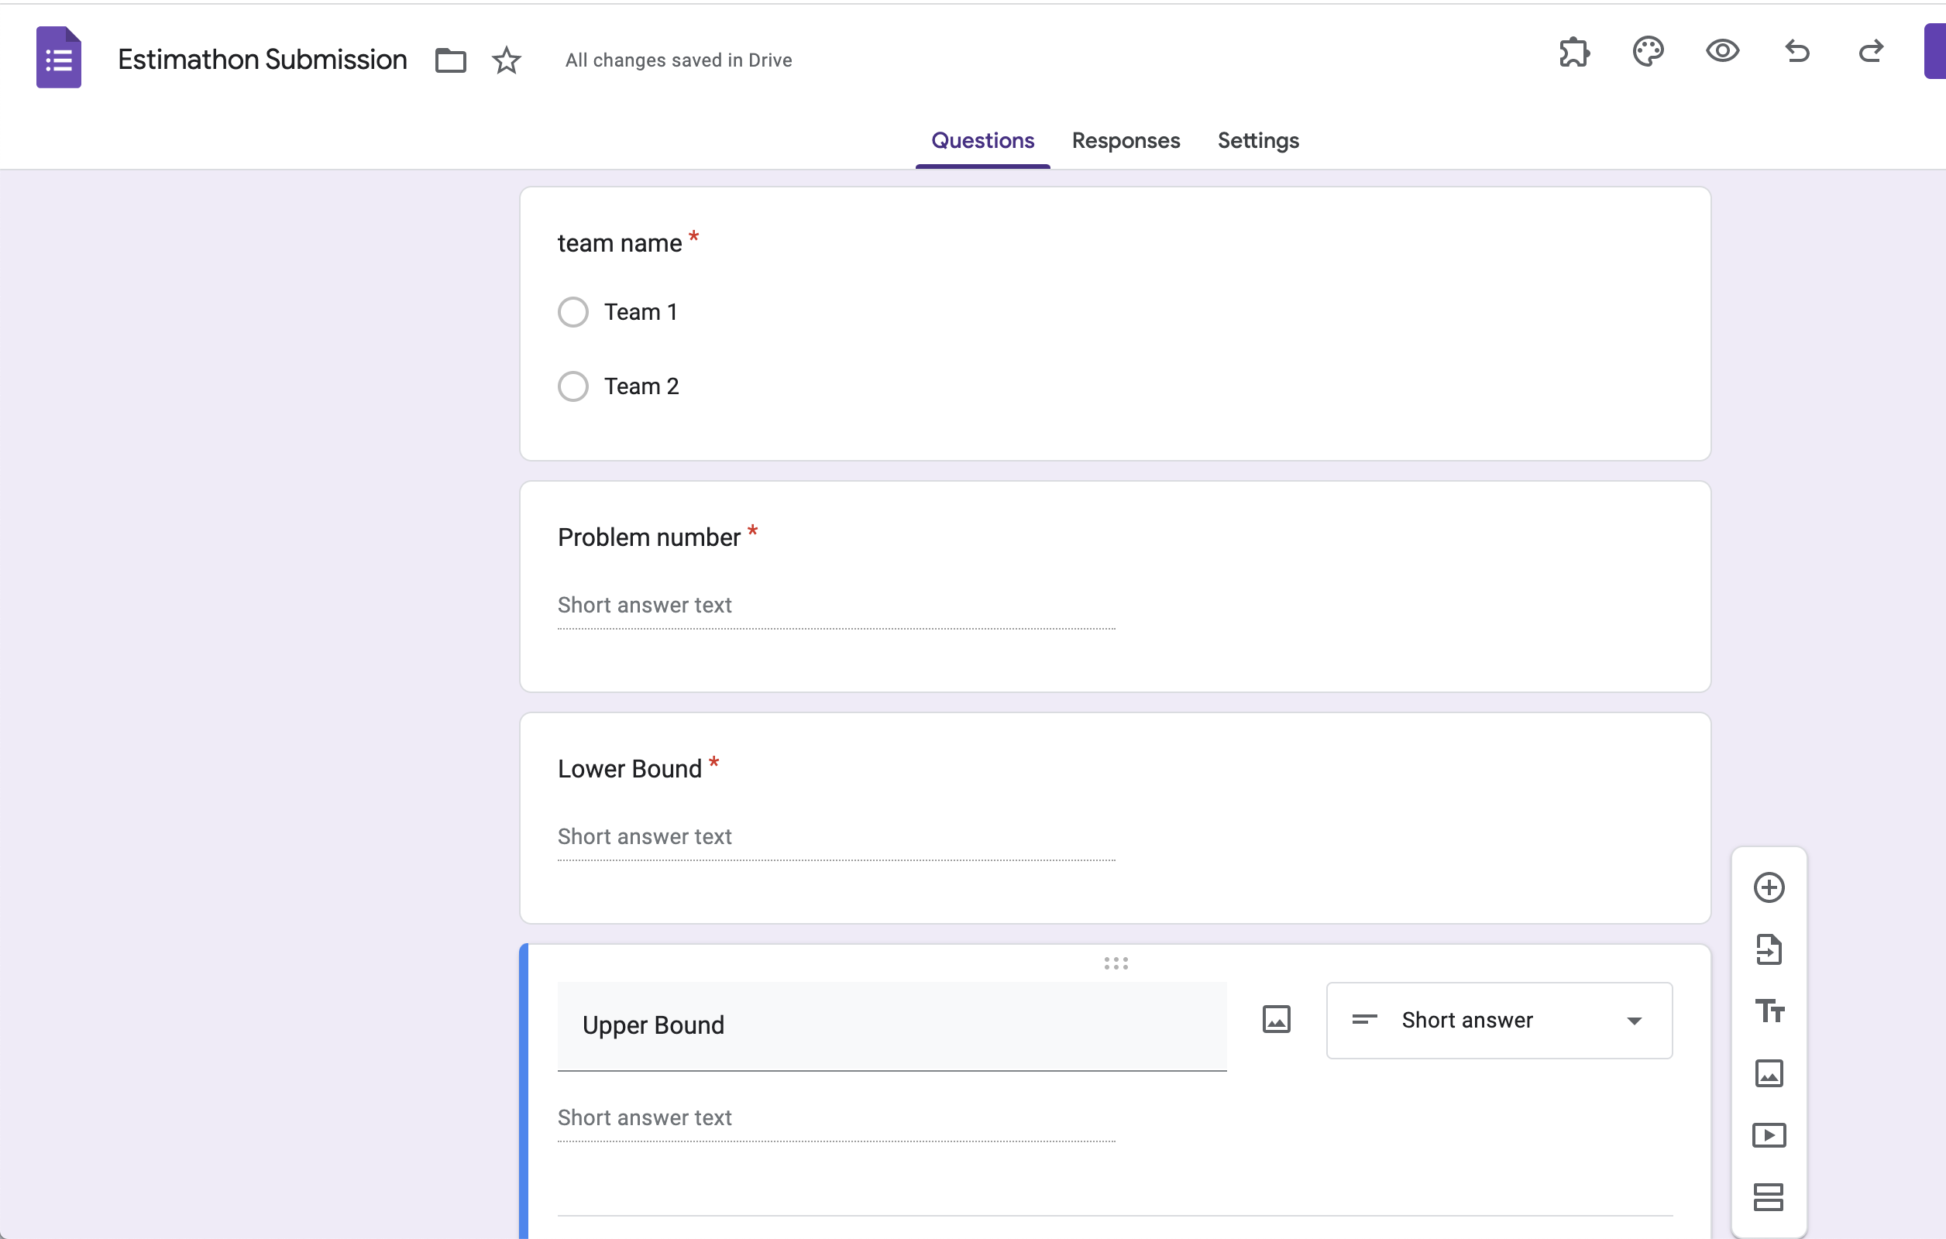1946x1239 pixels.
Task: Click the Undo arrow
Action: pyautogui.click(x=1796, y=53)
